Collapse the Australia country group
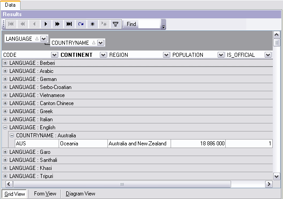This screenshot has height=199, width=283. 12,135
